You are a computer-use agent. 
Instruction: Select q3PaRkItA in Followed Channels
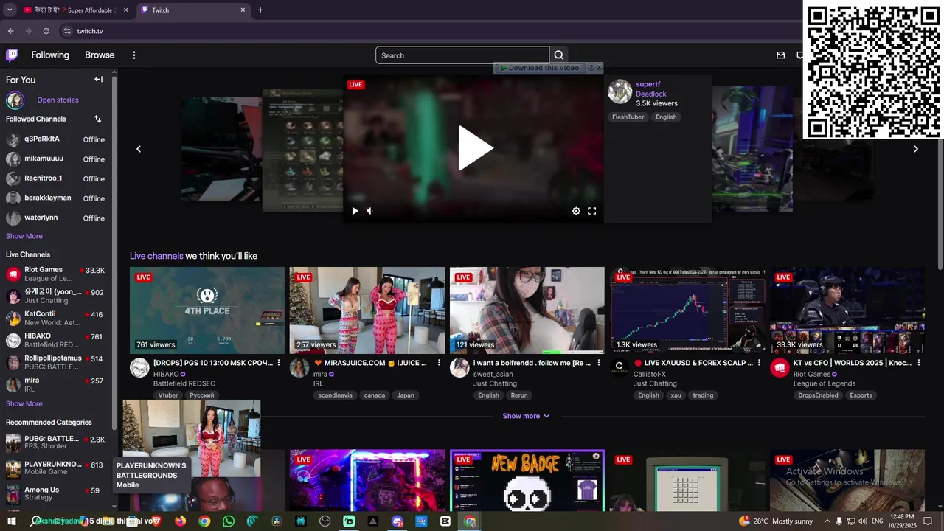(x=55, y=139)
